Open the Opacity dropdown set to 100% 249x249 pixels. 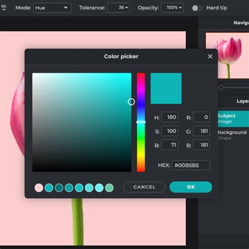(x=172, y=8)
